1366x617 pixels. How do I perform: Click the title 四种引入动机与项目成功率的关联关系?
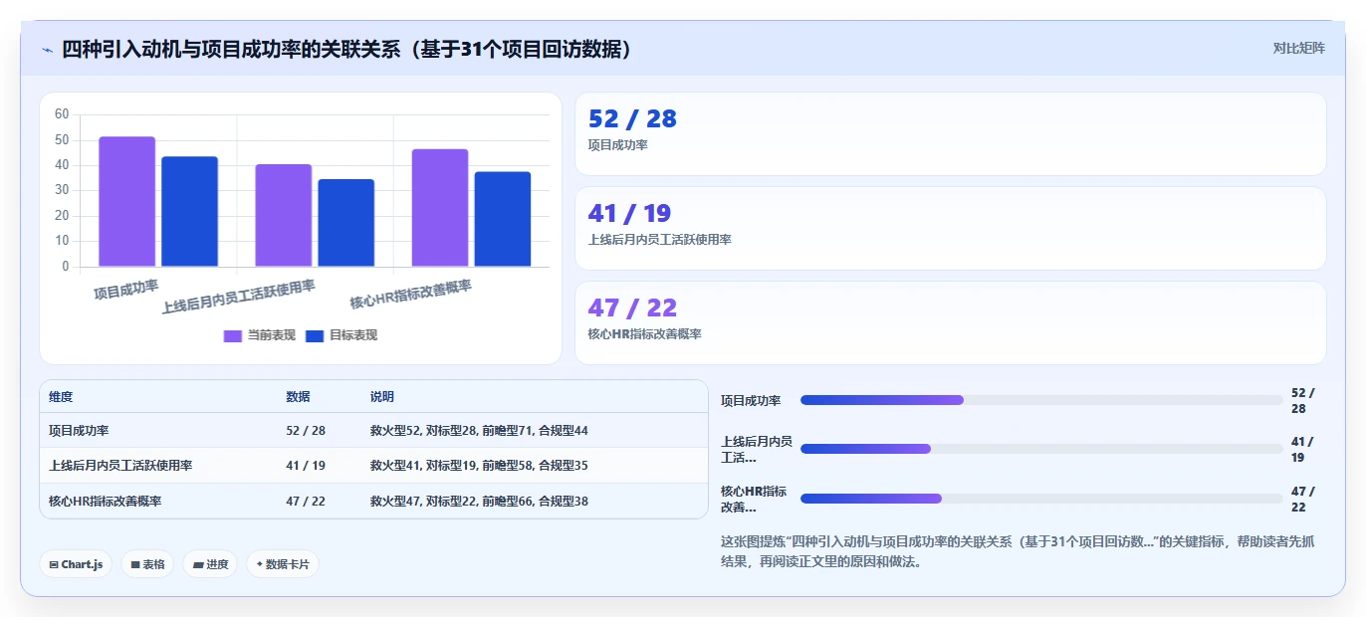click(x=346, y=49)
